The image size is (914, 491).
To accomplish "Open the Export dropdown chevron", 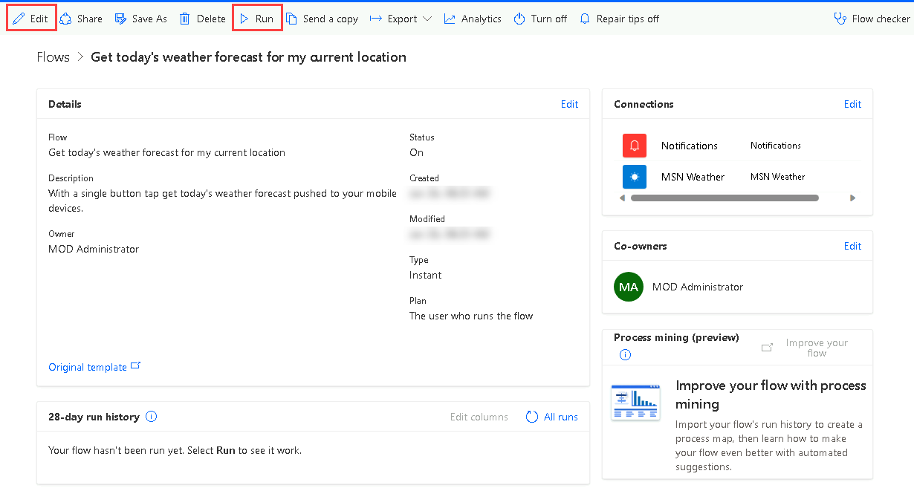I will [427, 19].
